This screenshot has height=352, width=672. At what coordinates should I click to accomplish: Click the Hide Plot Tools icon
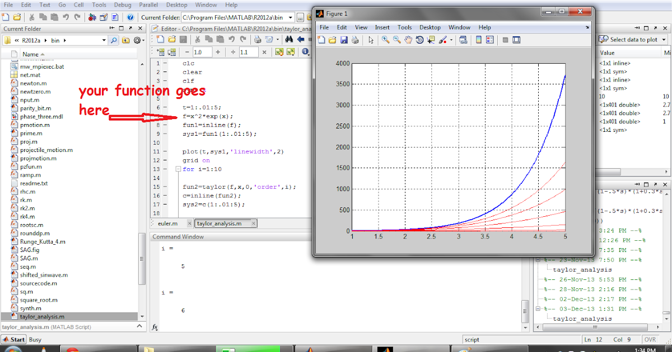(505, 40)
